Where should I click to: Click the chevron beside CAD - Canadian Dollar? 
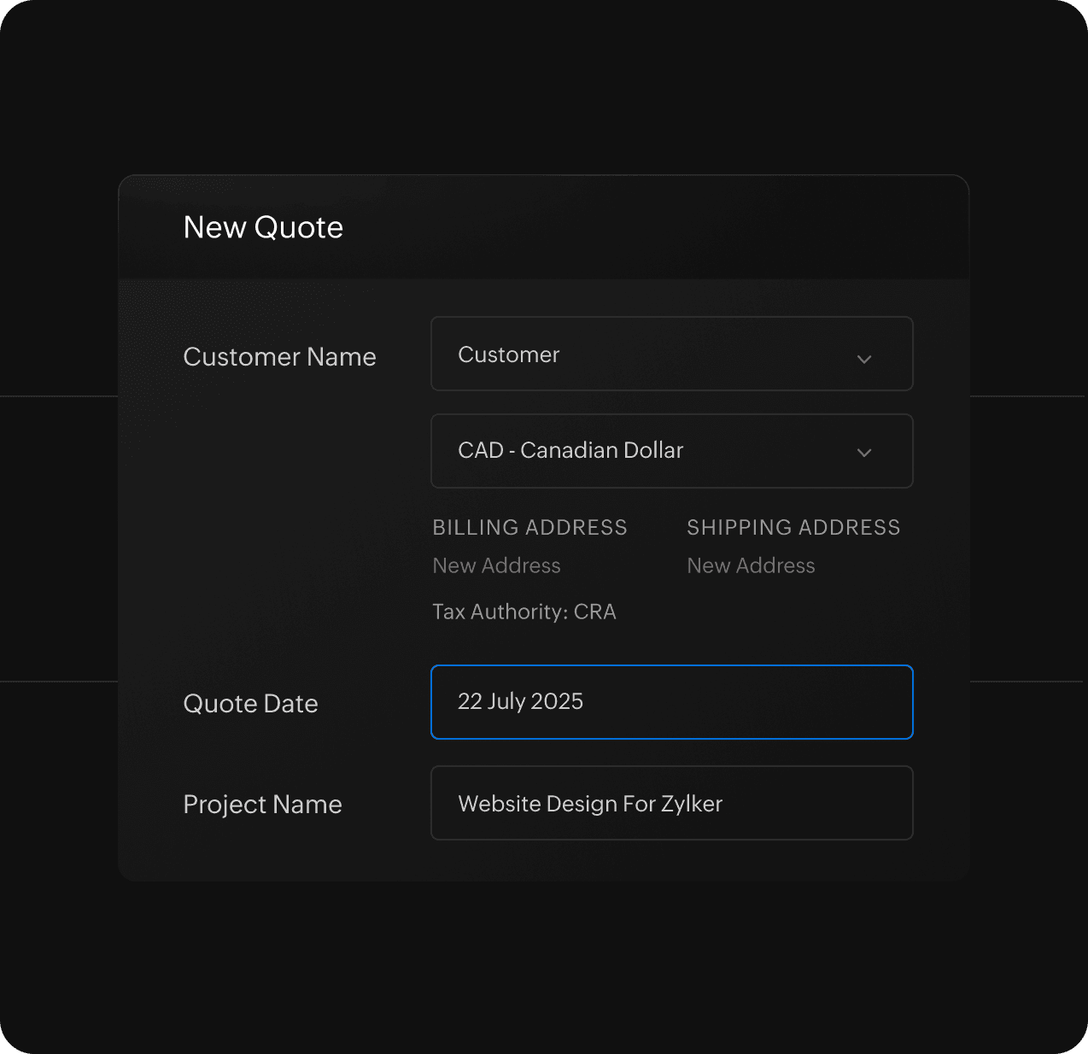863,453
